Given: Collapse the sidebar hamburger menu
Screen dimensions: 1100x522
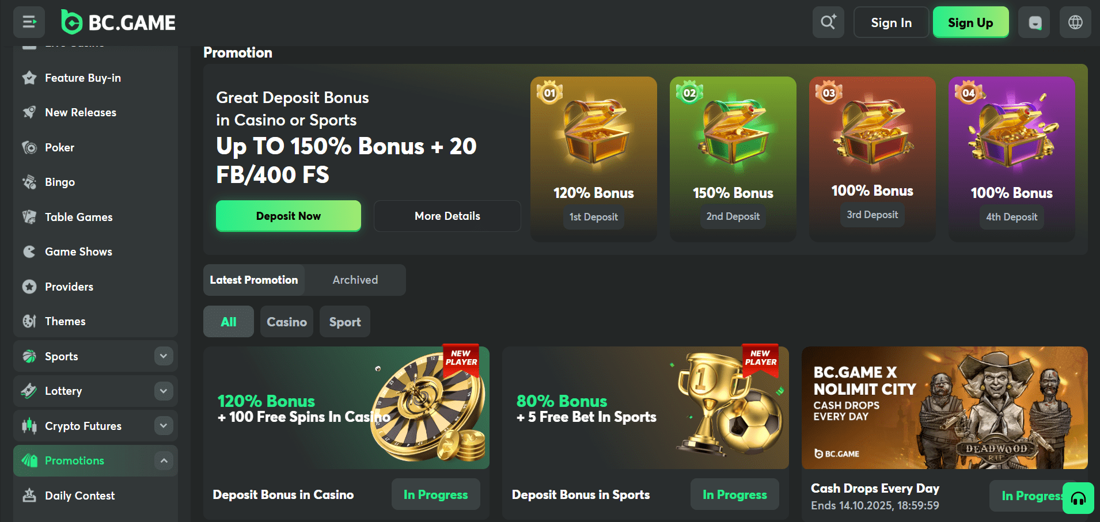Looking at the screenshot, I should coord(29,22).
